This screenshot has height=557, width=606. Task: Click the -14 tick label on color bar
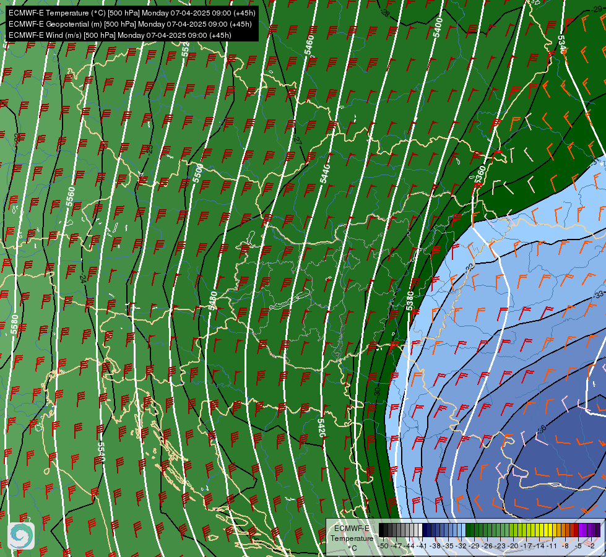(539, 546)
